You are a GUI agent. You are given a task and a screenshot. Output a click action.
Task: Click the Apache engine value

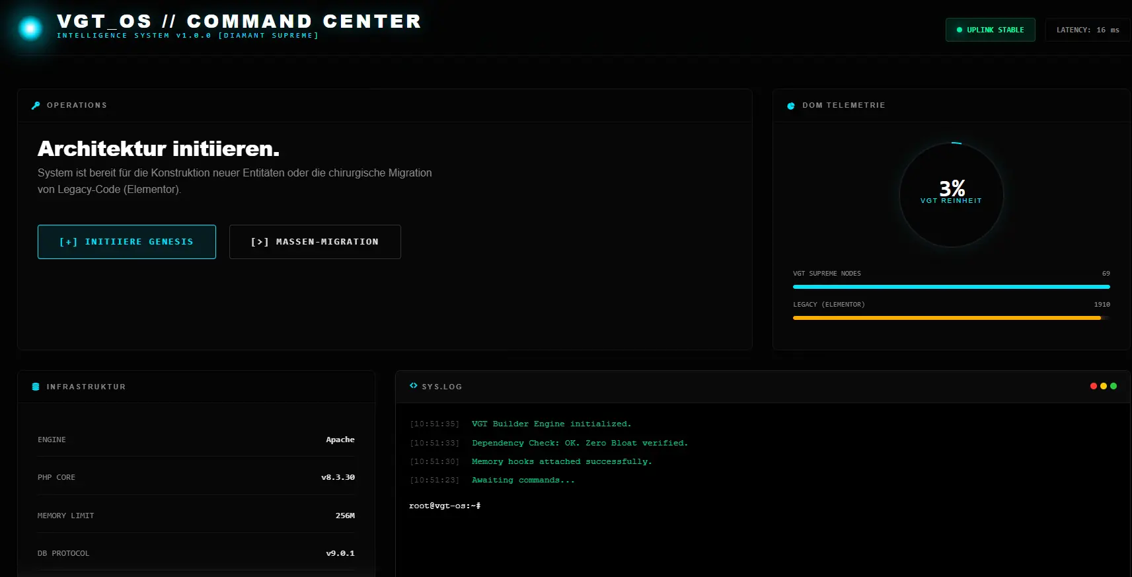click(x=340, y=440)
